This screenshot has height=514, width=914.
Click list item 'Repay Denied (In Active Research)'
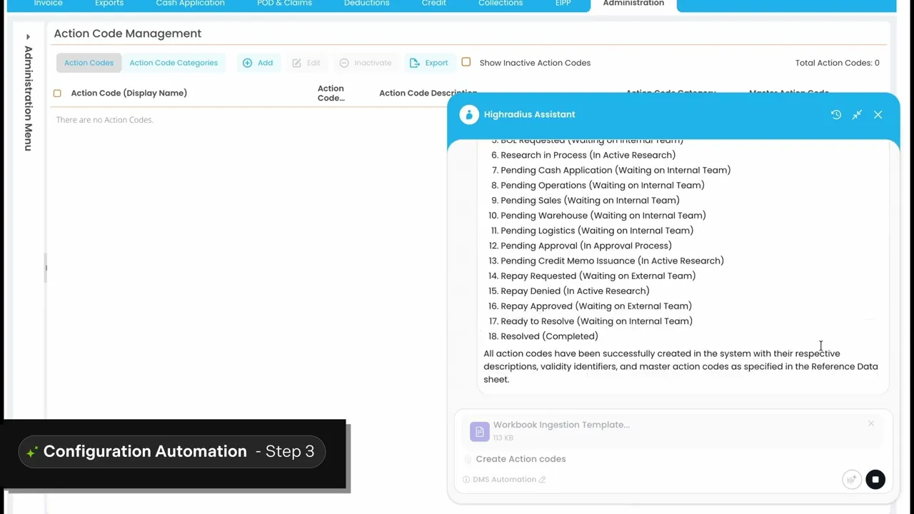click(x=575, y=291)
